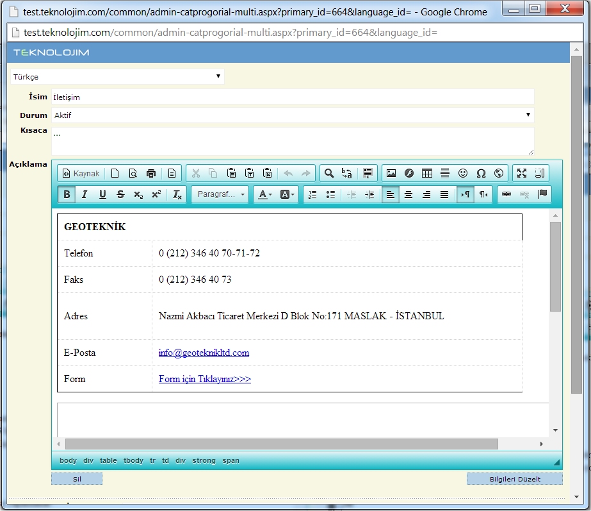
Task: Align text to the left
Action: pos(391,194)
